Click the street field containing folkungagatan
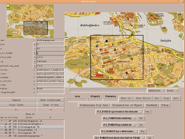 51,40
